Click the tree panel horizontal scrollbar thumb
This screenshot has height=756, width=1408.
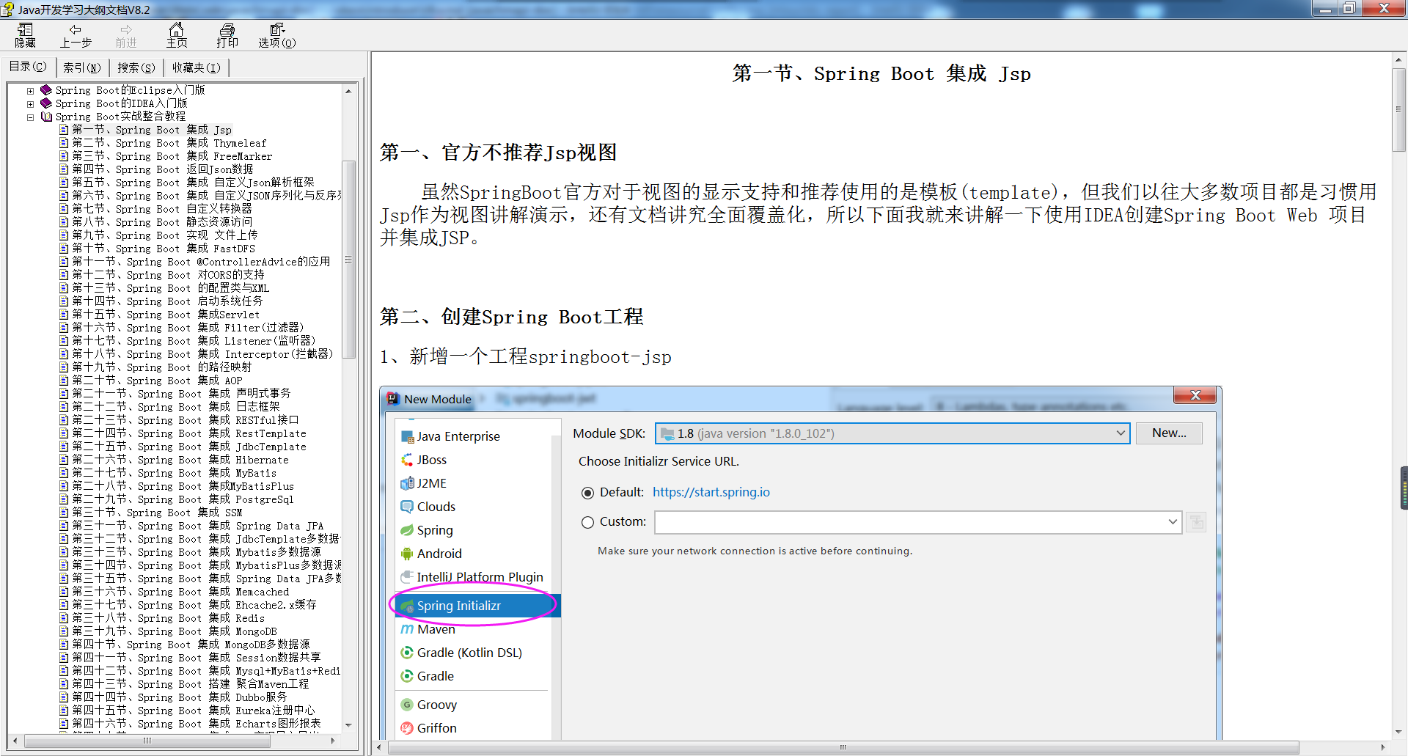pyautogui.click(x=147, y=741)
